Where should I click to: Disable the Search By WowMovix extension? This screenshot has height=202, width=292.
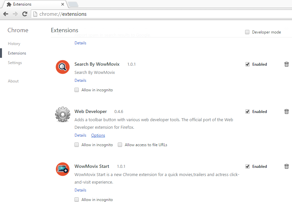(248, 64)
